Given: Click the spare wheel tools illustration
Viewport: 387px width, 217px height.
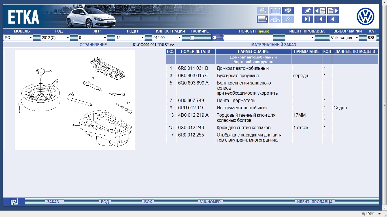Looking at the screenshot, I should coord(75,100).
